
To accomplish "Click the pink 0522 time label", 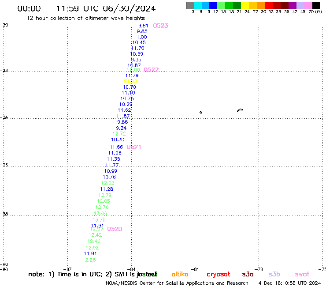I will (151, 70).
